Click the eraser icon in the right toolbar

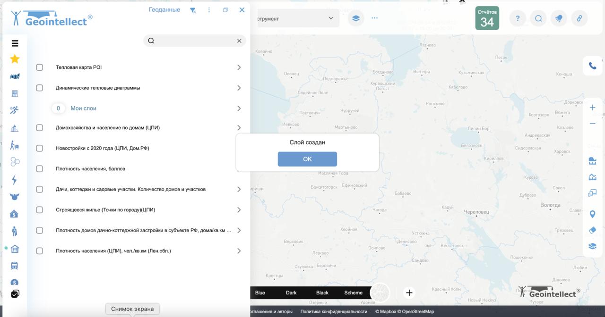[592, 230]
